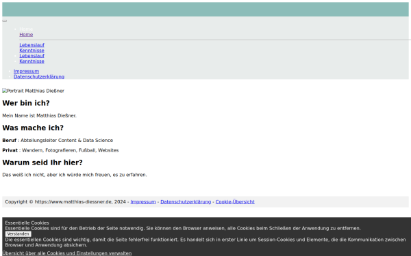411x256 pixels.
Task: Click the line 'Privat : Wandern, Fotografieren, Fußball, Websites'
Action: (x=60, y=150)
